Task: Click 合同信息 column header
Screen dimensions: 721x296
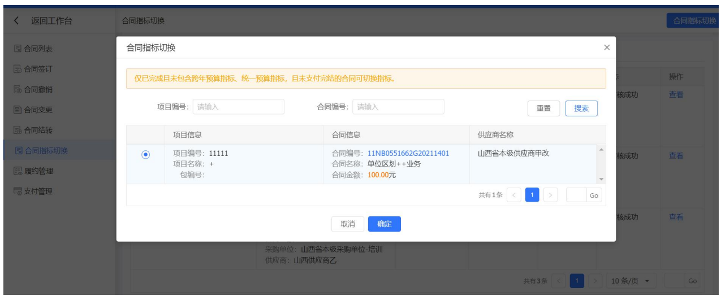Action: (x=346, y=135)
